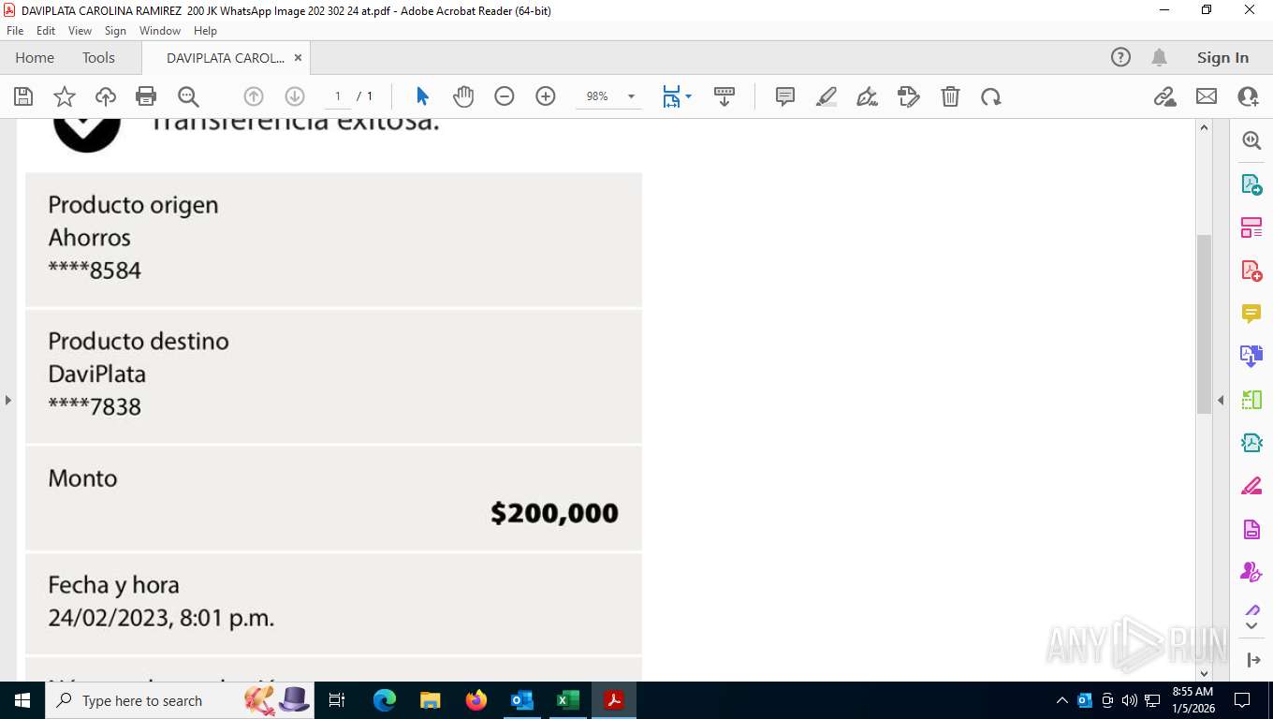Viewport: 1273px width, 719px height.
Task: Go to the next page with the down arrow
Action: (x=294, y=96)
